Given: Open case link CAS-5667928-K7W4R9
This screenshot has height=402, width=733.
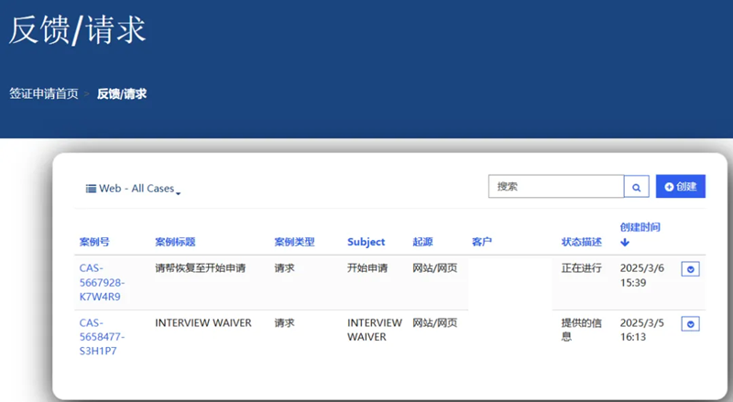Looking at the screenshot, I should click(102, 282).
